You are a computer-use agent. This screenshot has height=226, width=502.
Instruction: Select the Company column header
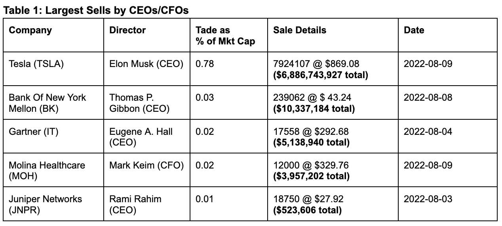(54, 35)
